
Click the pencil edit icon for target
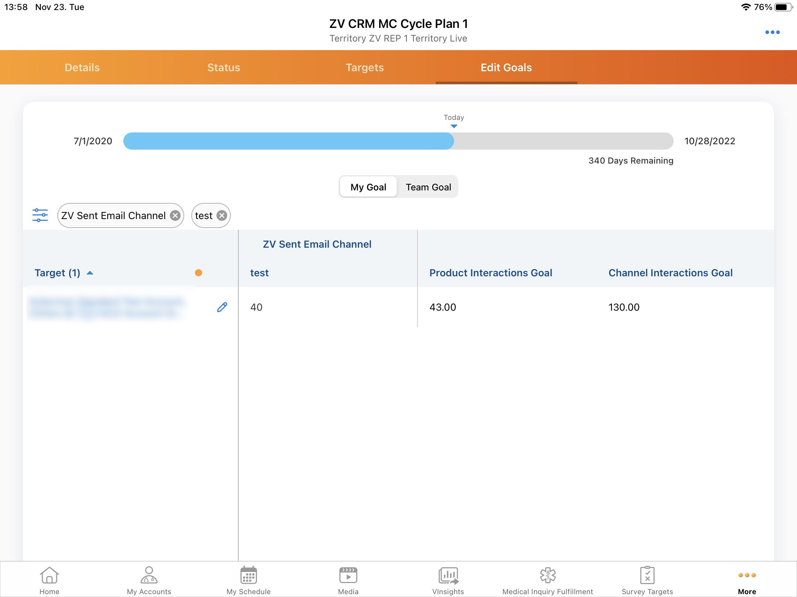pos(222,307)
